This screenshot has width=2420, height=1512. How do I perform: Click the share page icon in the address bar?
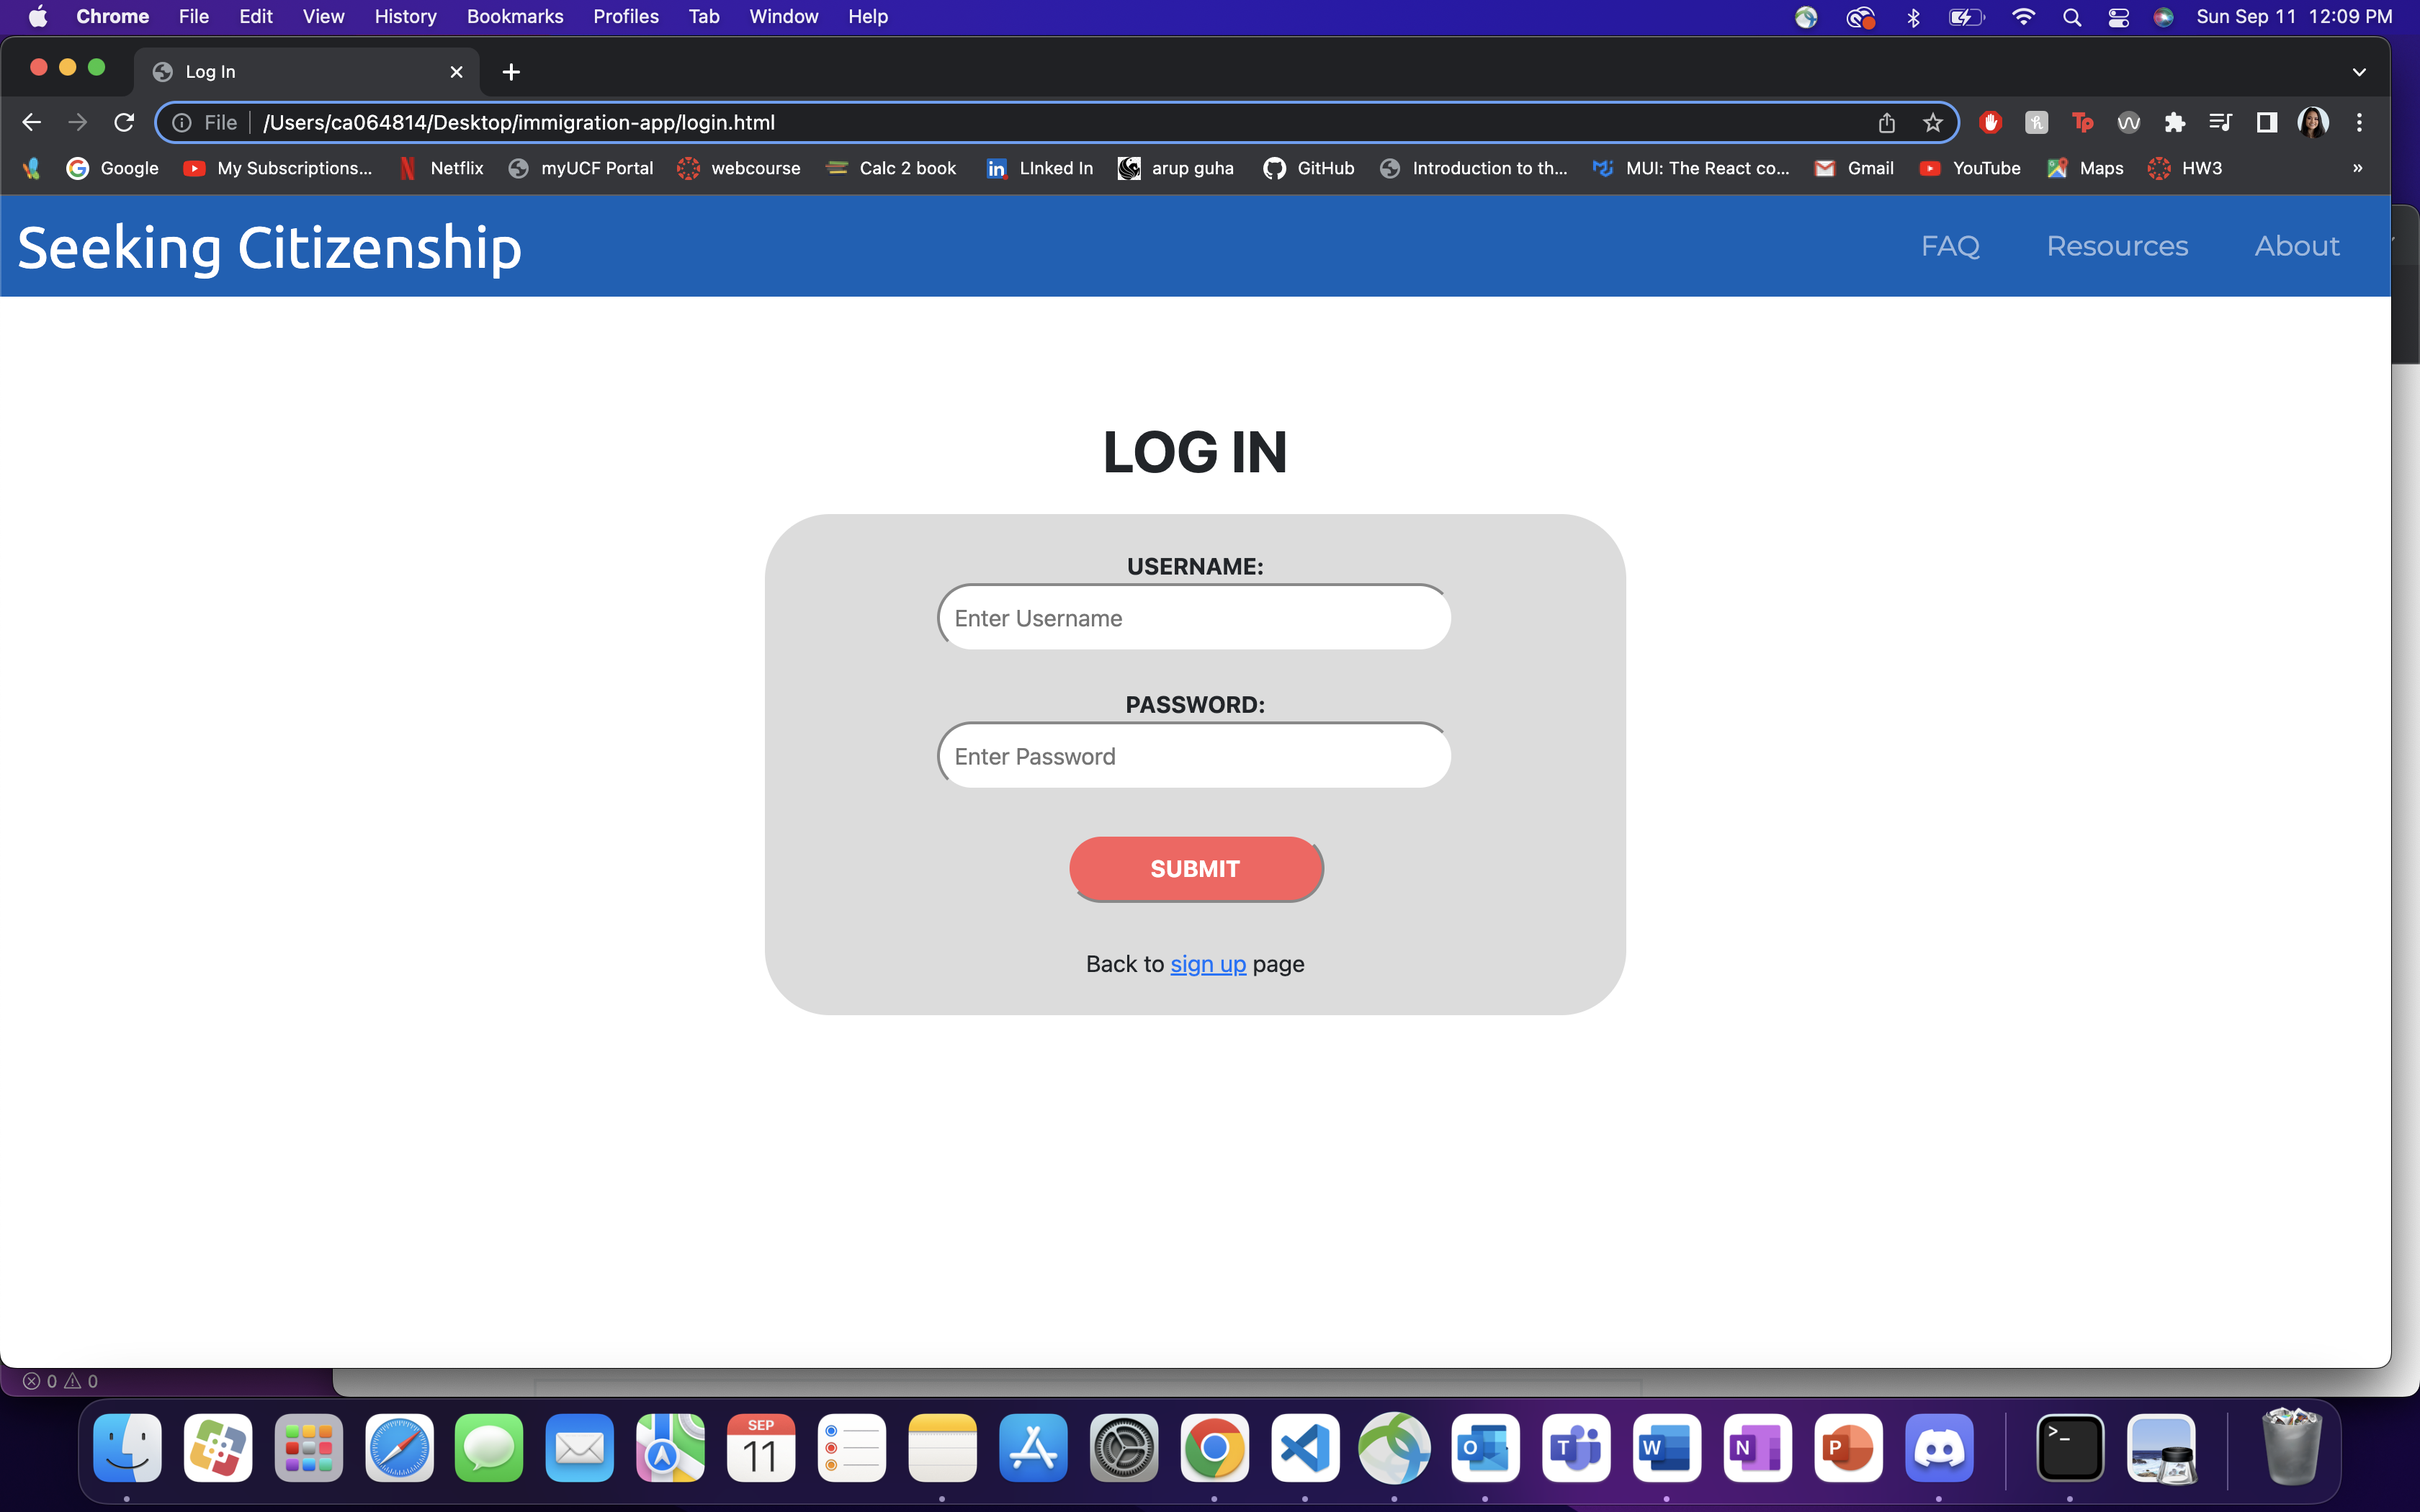[x=1886, y=122]
